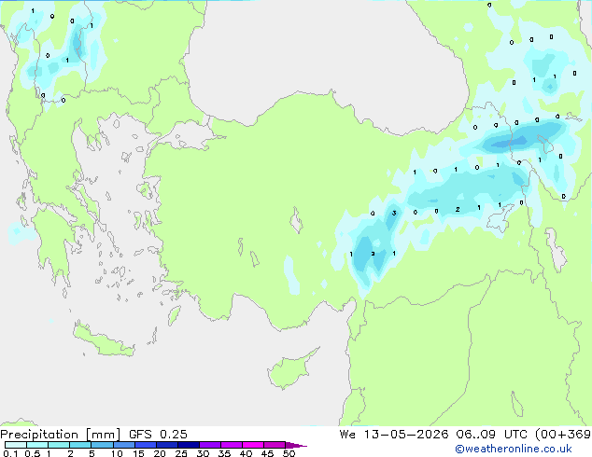Viewport: 592px width, 457px height.
Task: Click the '25' legend scale label
Action: tap(181, 453)
